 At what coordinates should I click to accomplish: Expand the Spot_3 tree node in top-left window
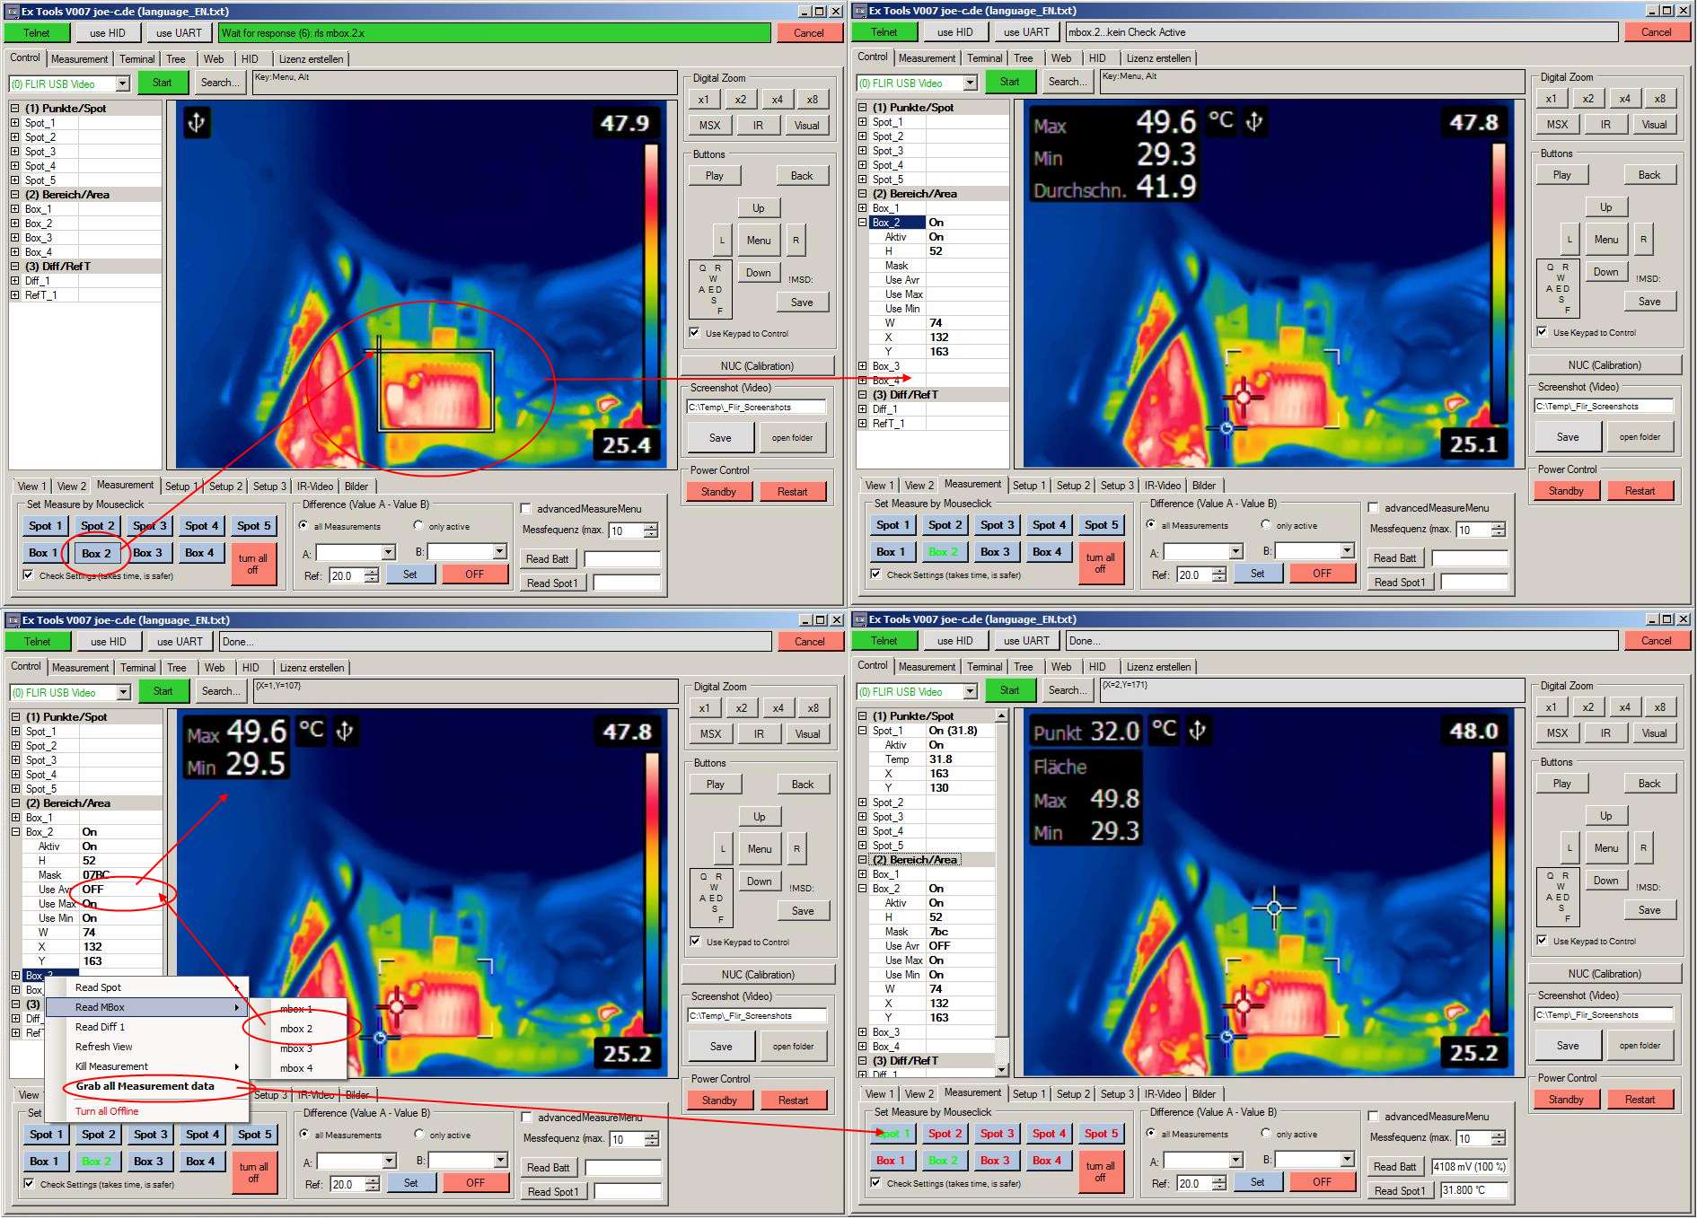[15, 152]
